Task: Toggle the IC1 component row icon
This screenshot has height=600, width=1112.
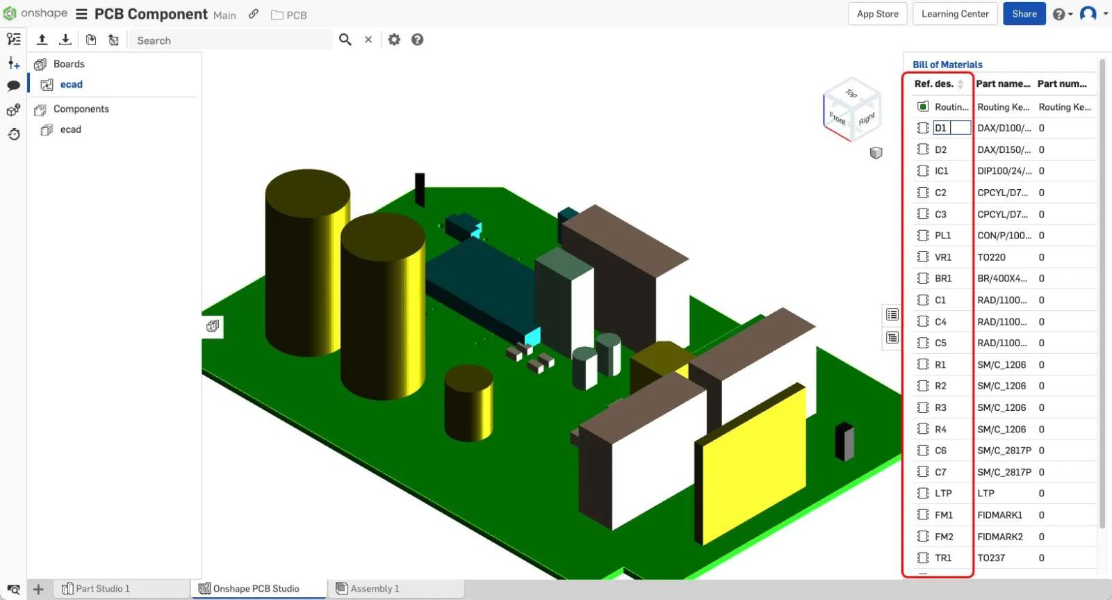Action: (x=922, y=171)
